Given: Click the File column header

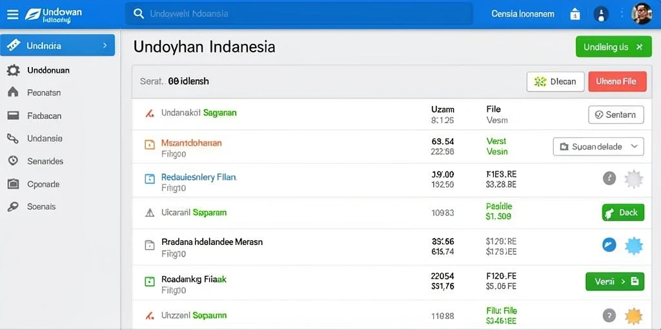Looking at the screenshot, I should 494,109.
